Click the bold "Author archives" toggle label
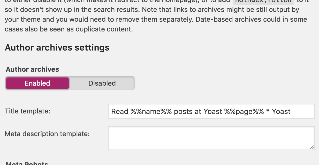 (32, 69)
